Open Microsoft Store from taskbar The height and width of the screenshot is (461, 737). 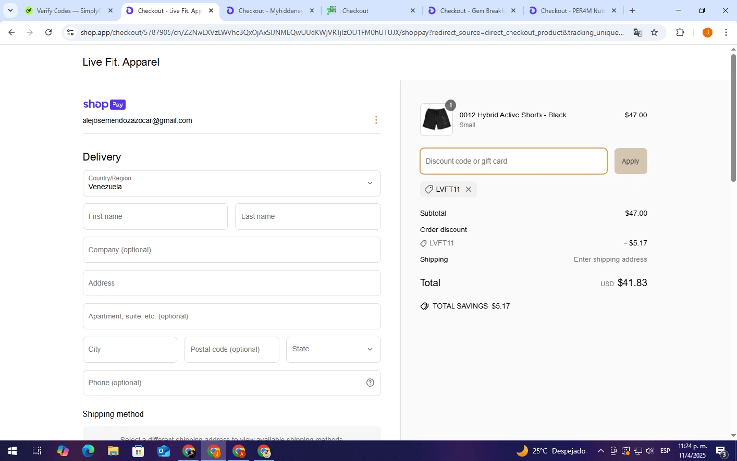coord(138,451)
